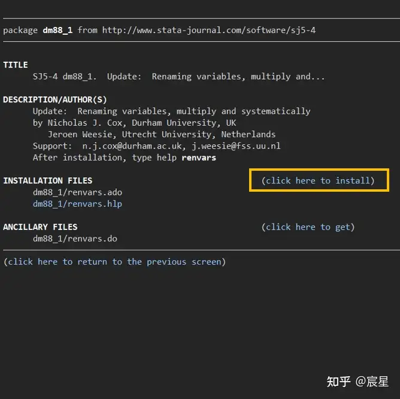Click the TITLE section heading
400x399 pixels.
(x=16, y=65)
